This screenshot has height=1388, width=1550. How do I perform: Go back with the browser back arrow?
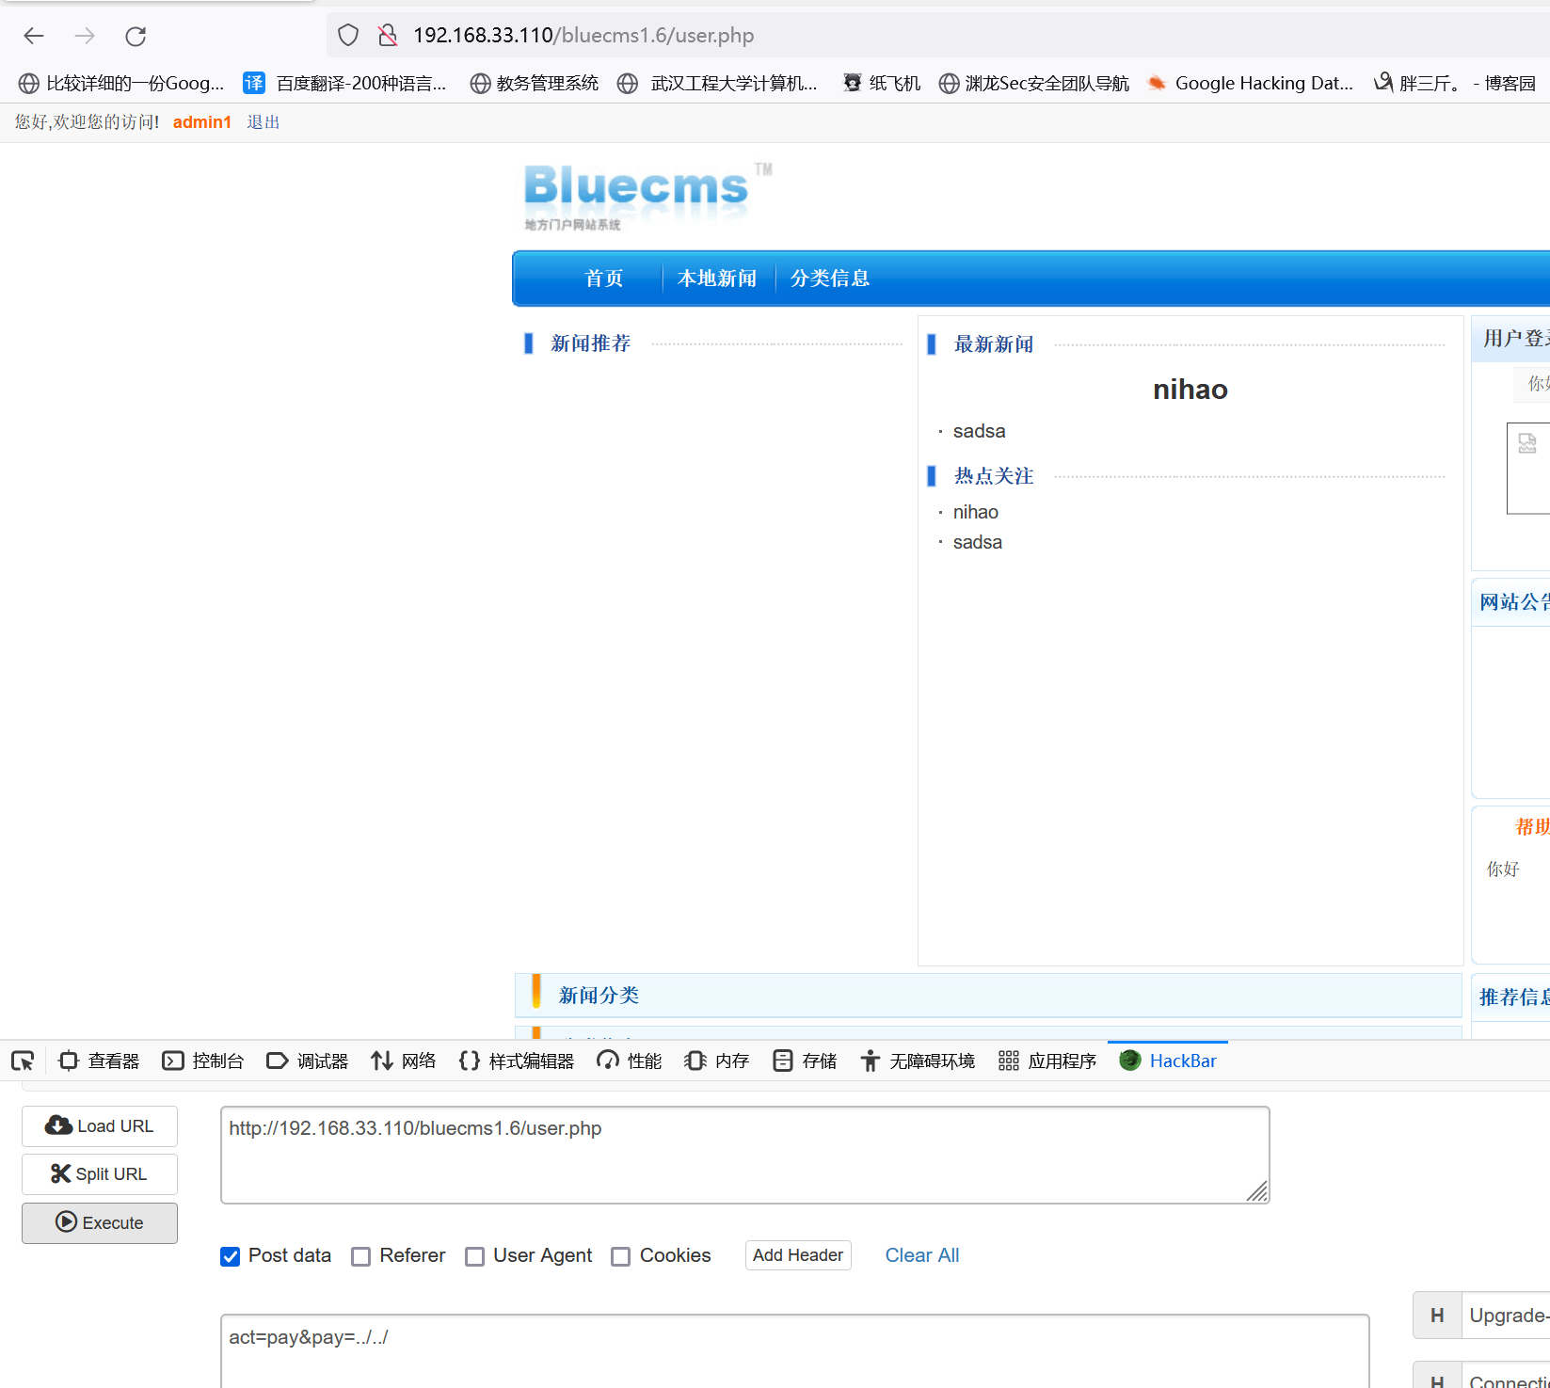34,36
